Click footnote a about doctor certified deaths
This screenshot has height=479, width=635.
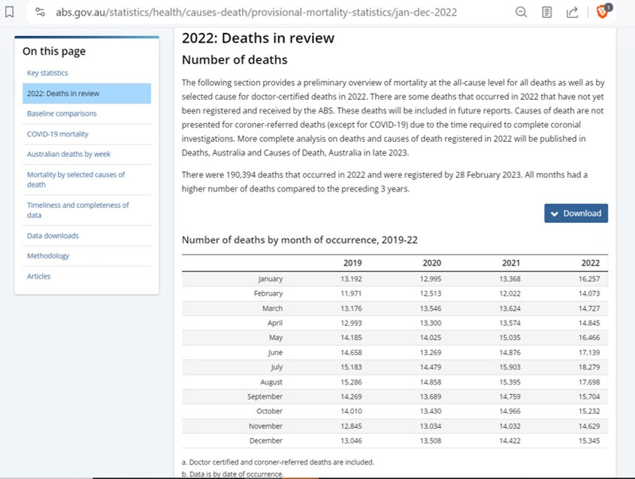click(278, 462)
